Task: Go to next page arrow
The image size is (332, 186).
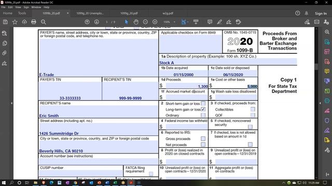Action: point(97,22)
